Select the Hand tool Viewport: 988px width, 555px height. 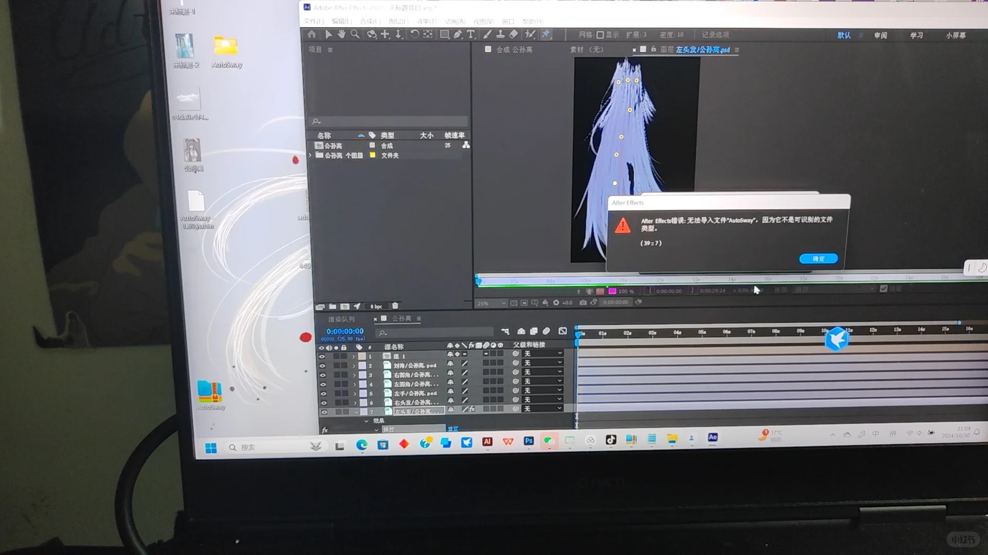coord(341,34)
